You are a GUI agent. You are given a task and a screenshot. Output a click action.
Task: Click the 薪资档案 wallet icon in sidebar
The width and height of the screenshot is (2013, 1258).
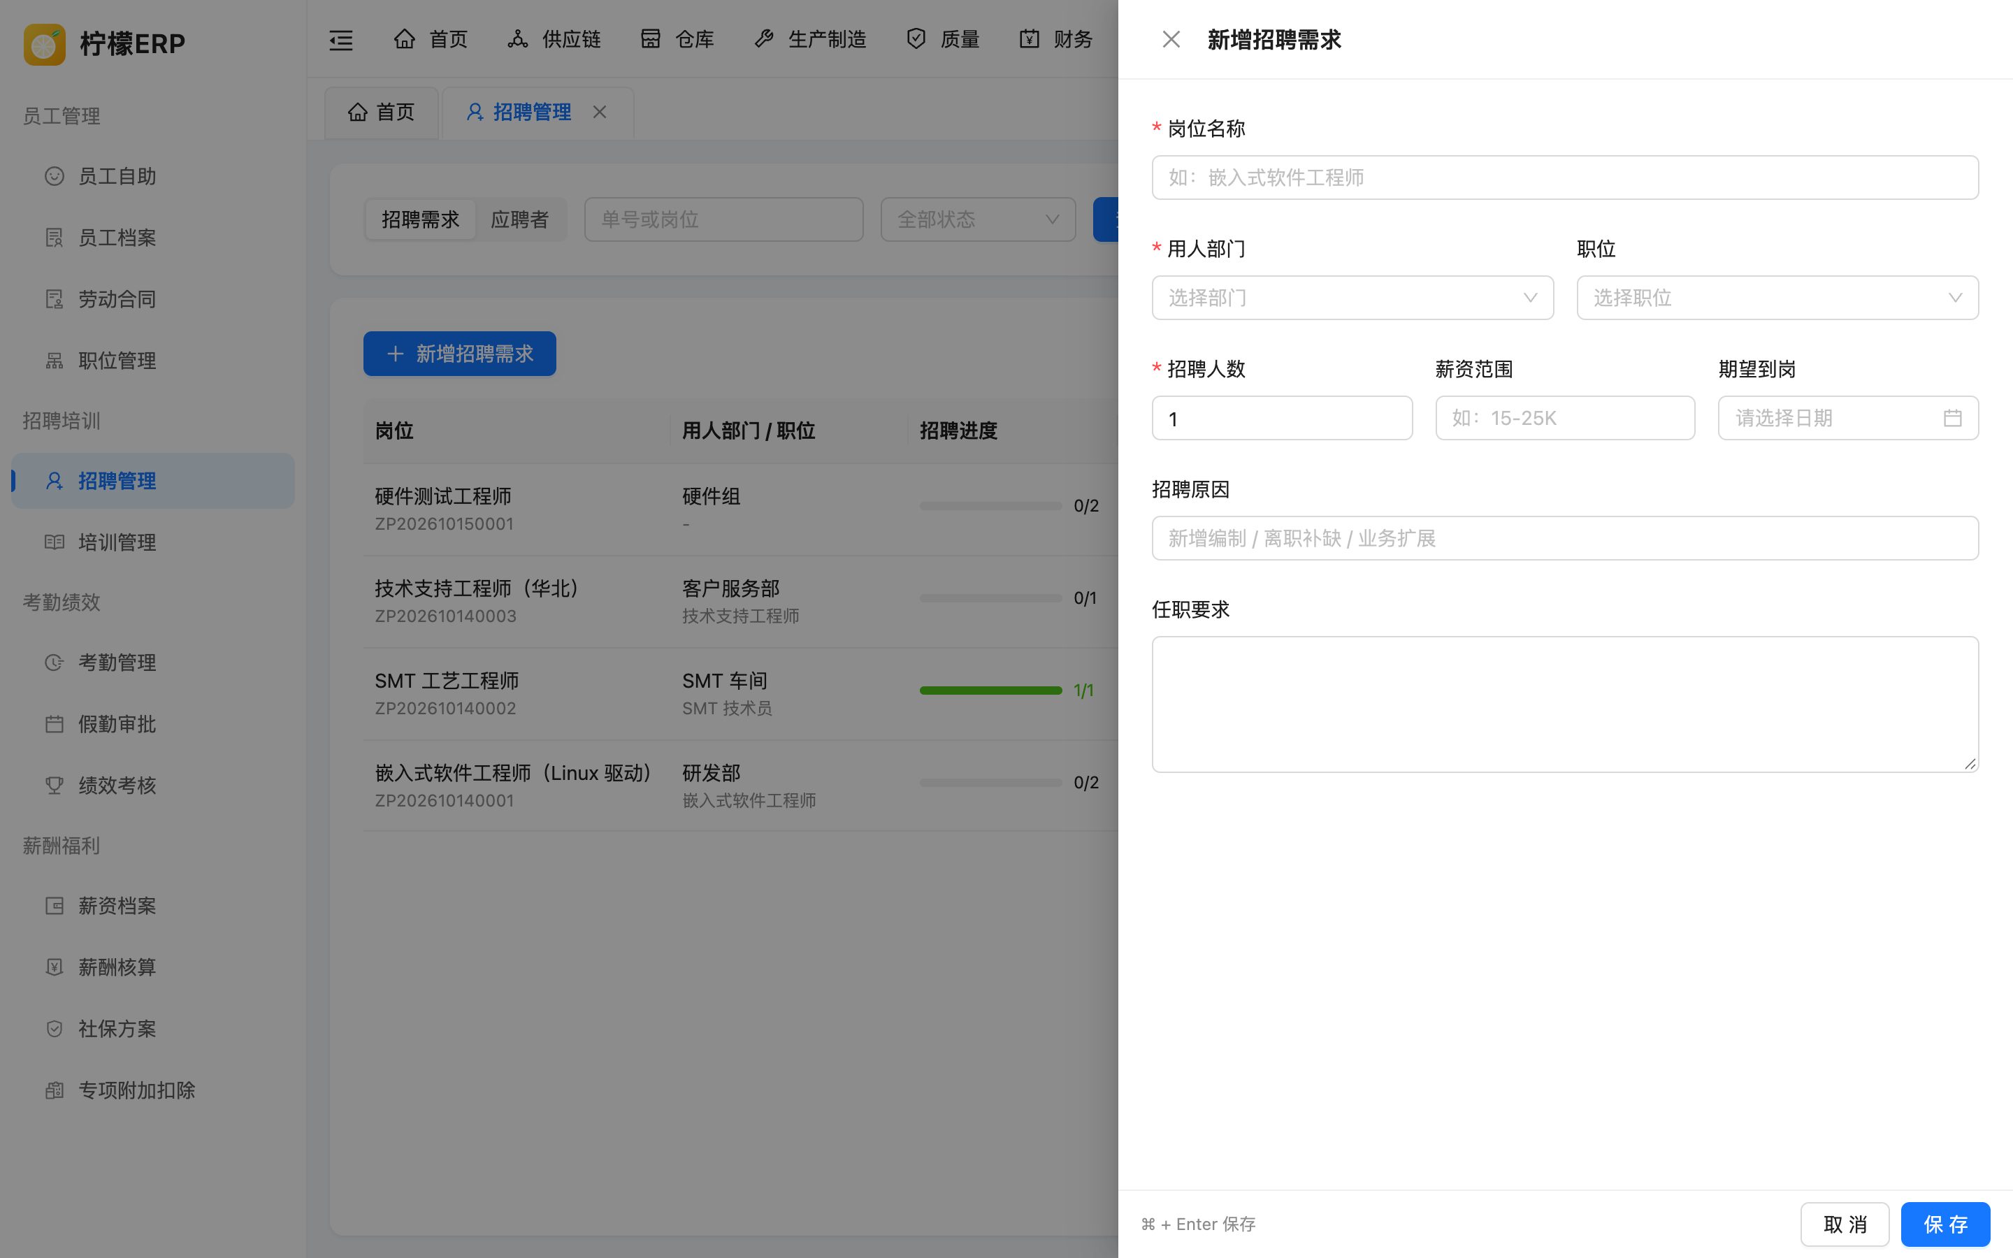(x=54, y=906)
